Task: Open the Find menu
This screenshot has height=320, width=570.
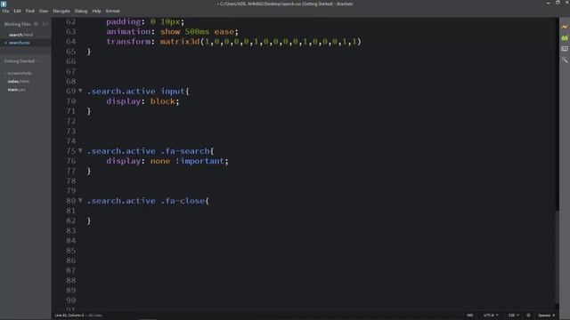Action: 29,11
